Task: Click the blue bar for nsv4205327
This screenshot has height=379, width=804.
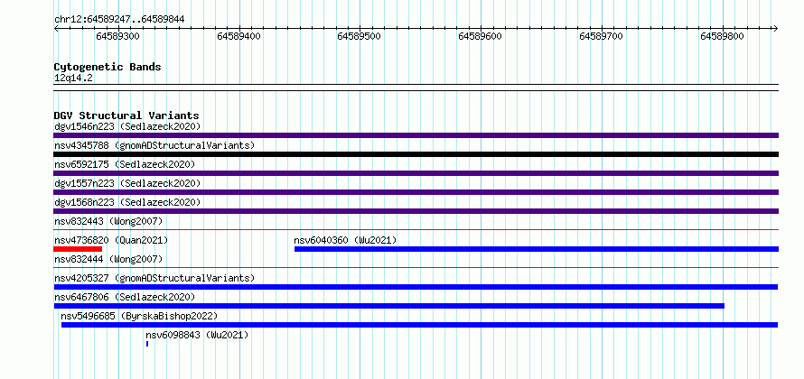Action: (416, 287)
